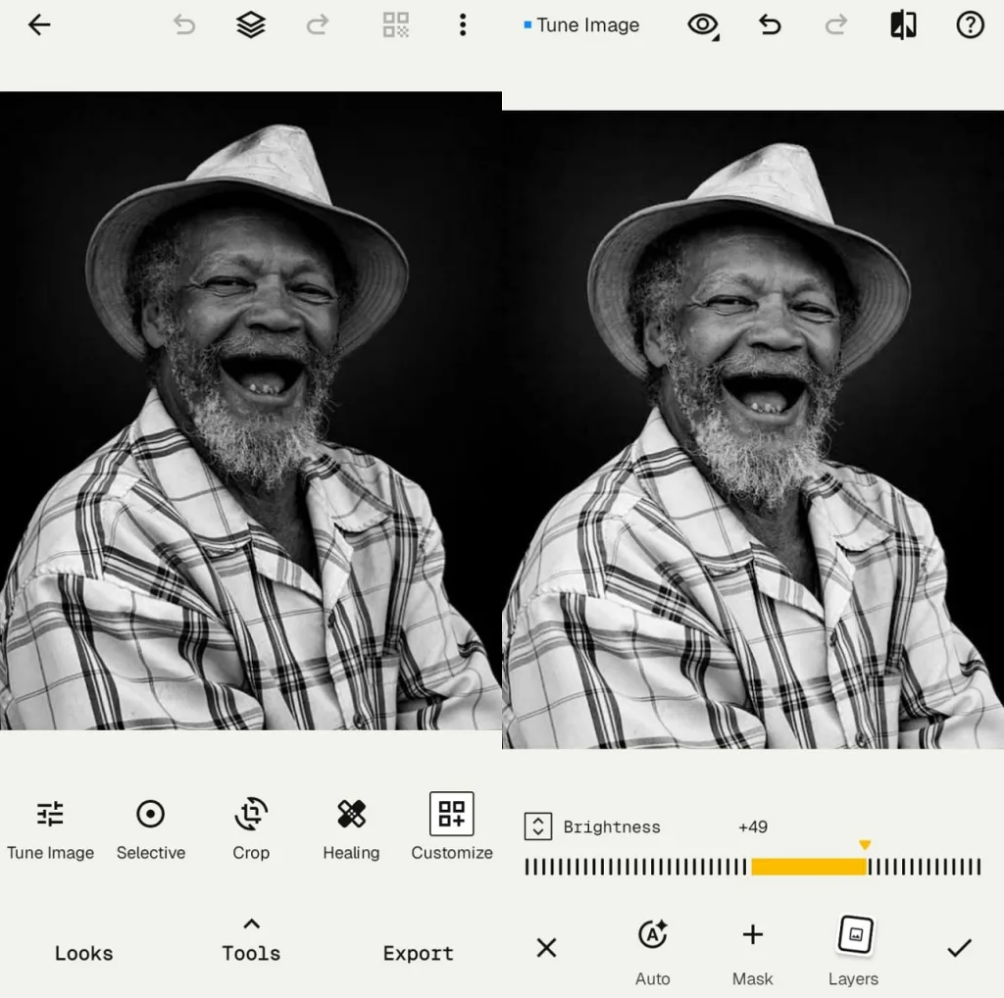Open the Tools tab

click(x=251, y=953)
